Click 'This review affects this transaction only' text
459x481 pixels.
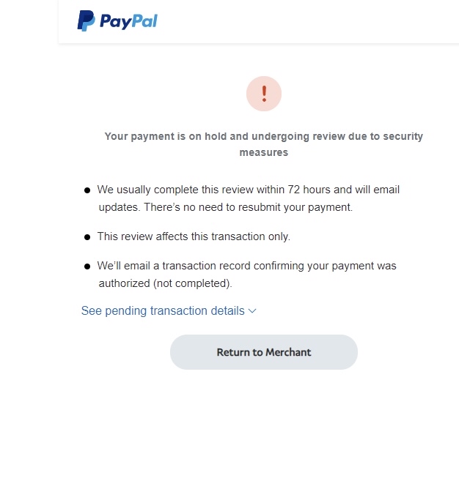tap(194, 236)
